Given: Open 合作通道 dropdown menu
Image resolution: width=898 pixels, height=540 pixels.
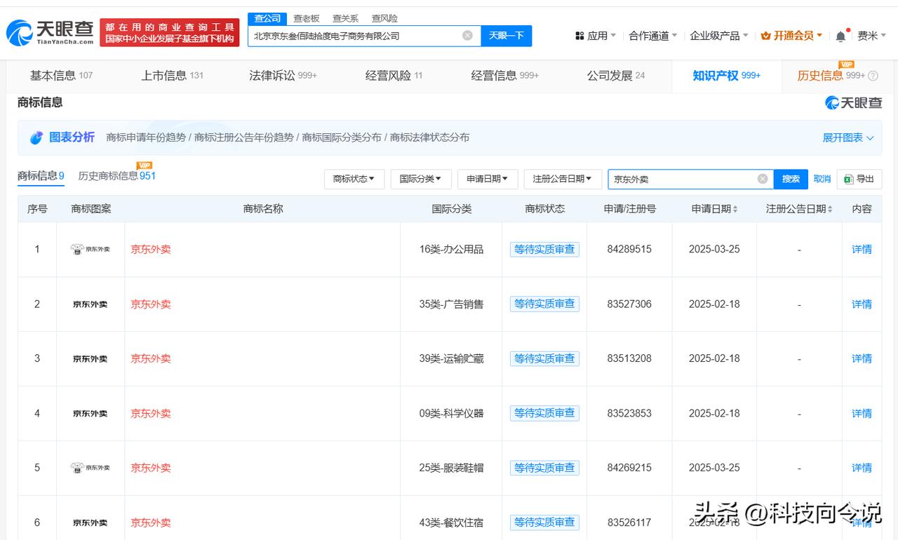Looking at the screenshot, I should point(653,36).
